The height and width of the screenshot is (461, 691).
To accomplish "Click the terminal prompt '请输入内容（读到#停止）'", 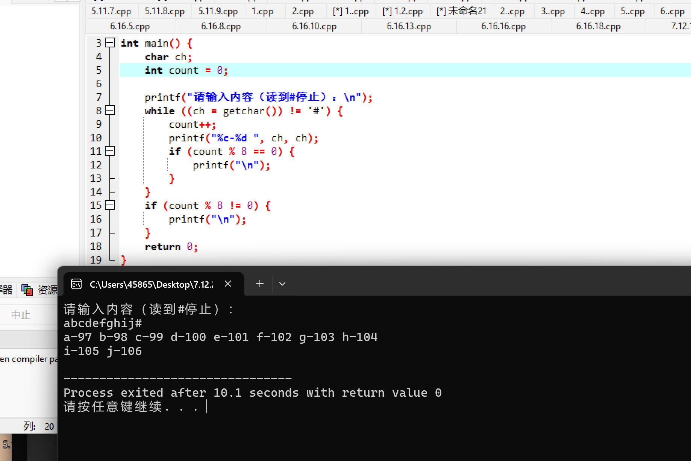I will (x=149, y=309).
